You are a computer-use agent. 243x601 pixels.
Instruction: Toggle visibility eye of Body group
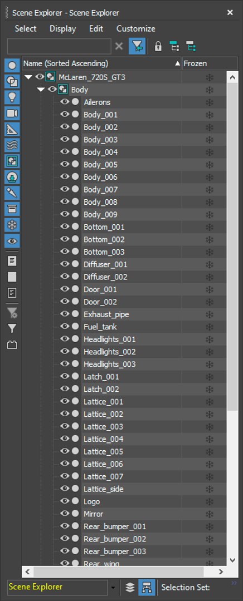52,89
